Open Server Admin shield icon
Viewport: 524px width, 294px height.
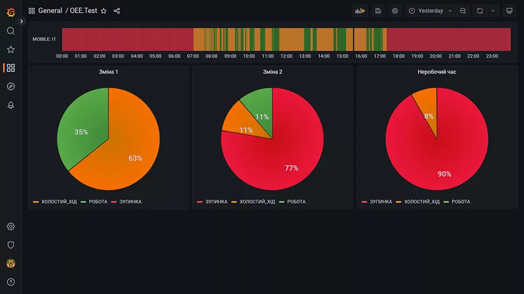[10, 245]
